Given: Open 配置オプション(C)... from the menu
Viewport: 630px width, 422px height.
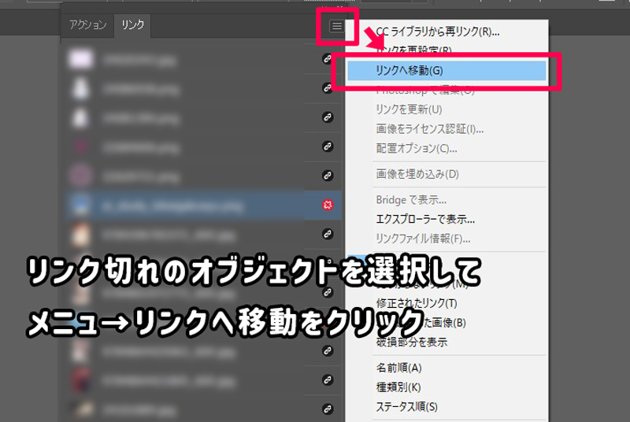Looking at the screenshot, I should (x=417, y=148).
